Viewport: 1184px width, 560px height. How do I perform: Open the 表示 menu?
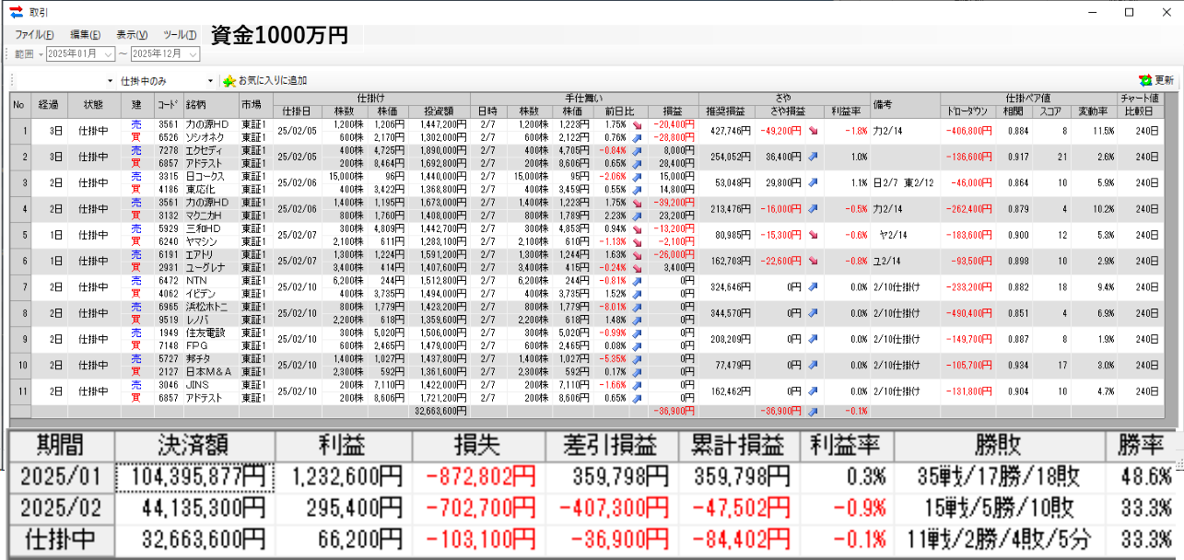tap(132, 35)
